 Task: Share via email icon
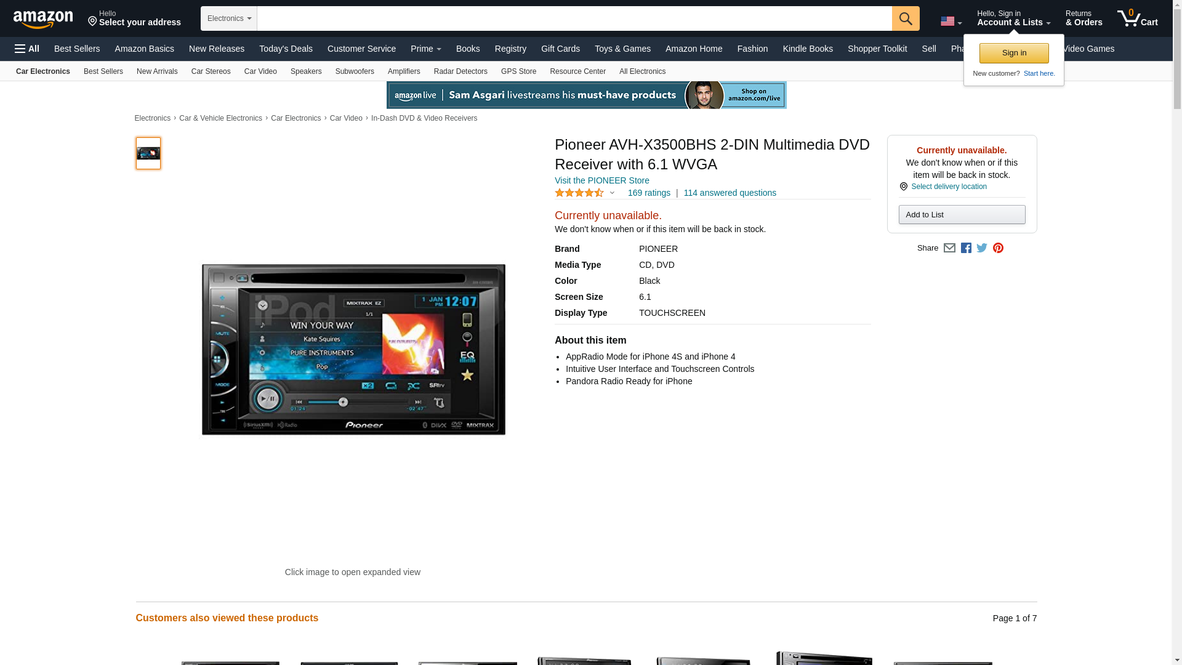949,248
